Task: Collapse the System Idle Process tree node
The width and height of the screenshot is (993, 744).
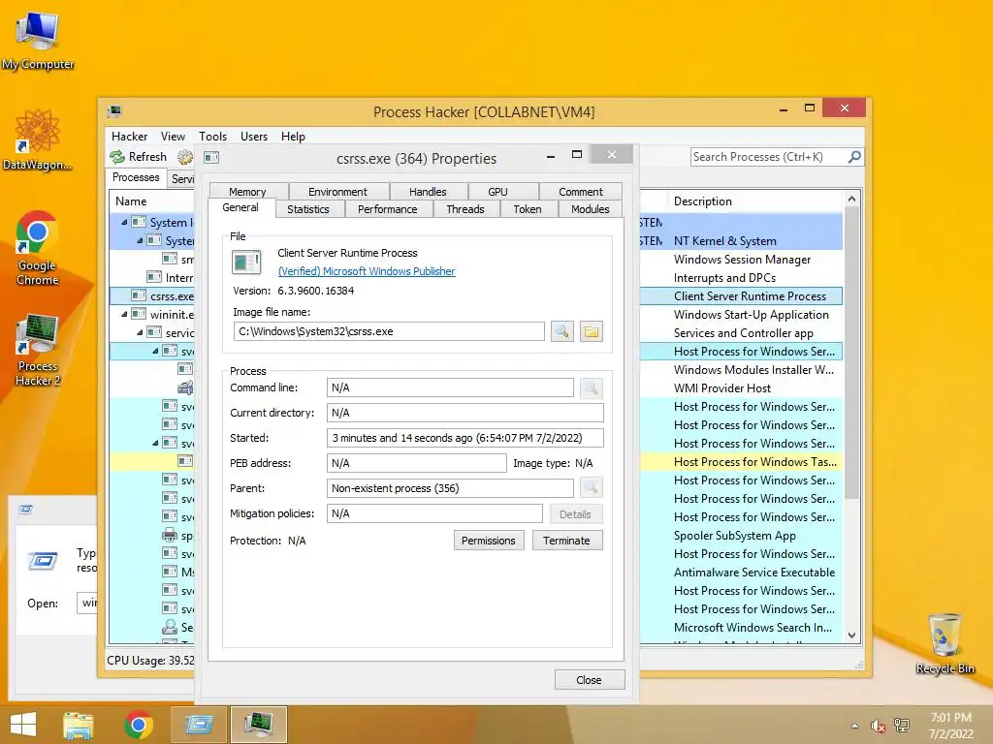Action: point(124,222)
